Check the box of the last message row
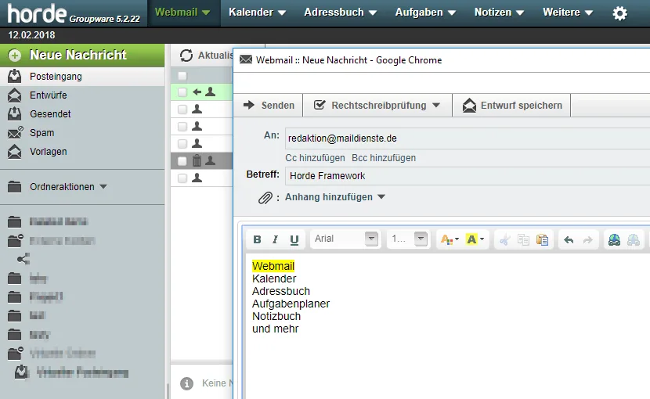The image size is (650, 399). (x=182, y=178)
